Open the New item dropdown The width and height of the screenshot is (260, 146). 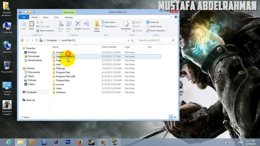pyautogui.click(x=109, y=22)
